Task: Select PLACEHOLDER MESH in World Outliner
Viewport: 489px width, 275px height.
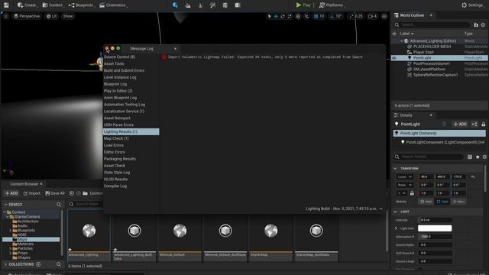Action: tap(432, 47)
